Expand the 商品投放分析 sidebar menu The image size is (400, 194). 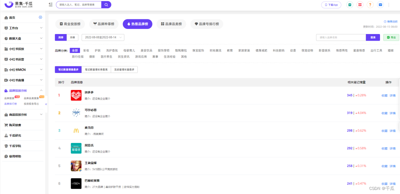click(x=23, y=115)
